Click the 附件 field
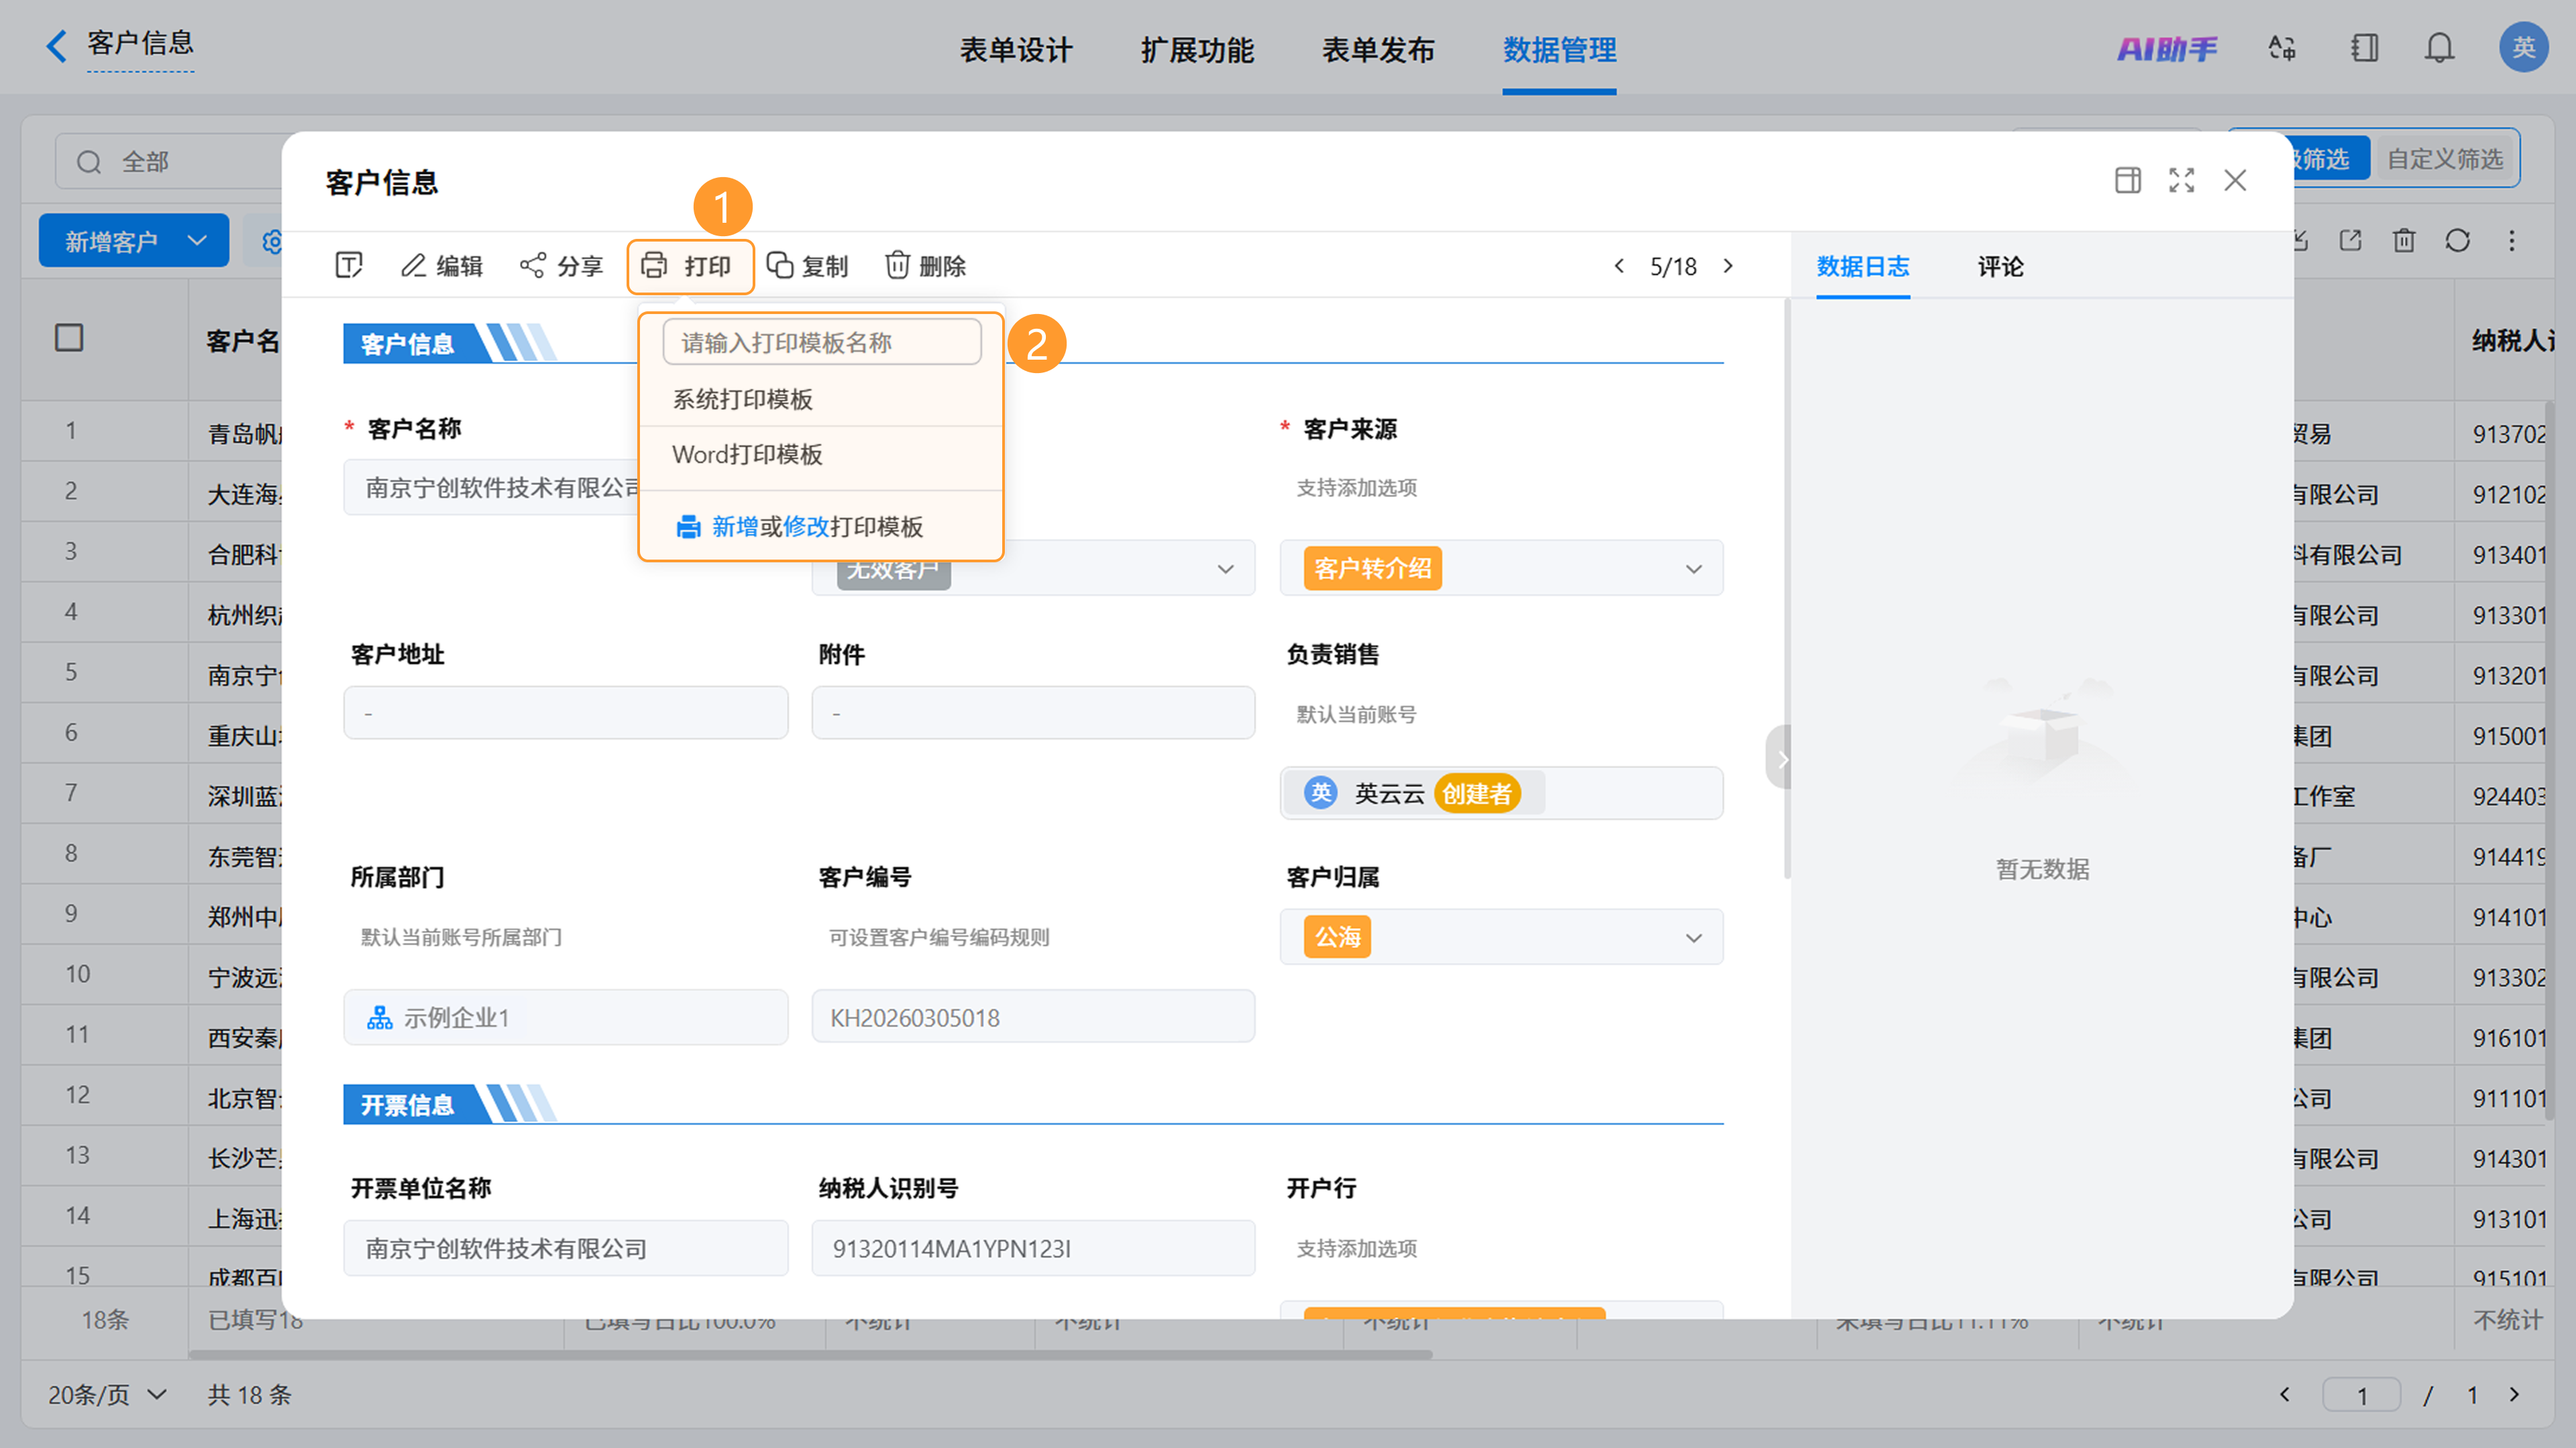 pyautogui.click(x=1033, y=713)
